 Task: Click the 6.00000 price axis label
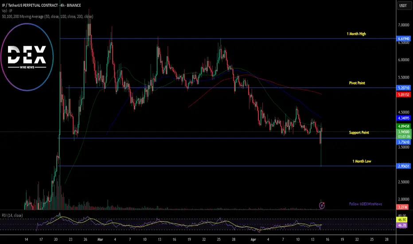[x=404, y=60]
